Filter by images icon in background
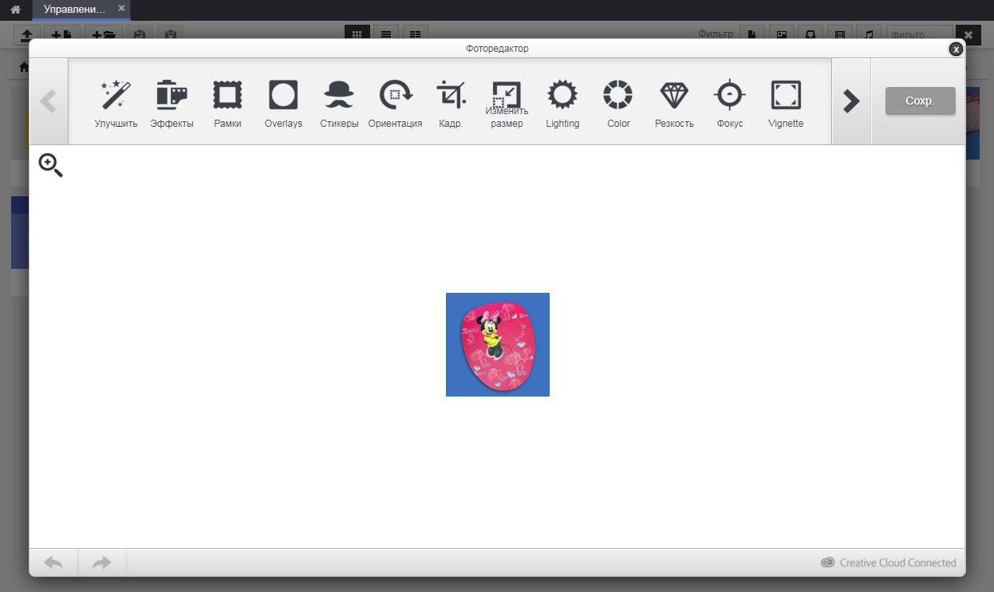Image resolution: width=994 pixels, height=592 pixels. pos(782,35)
